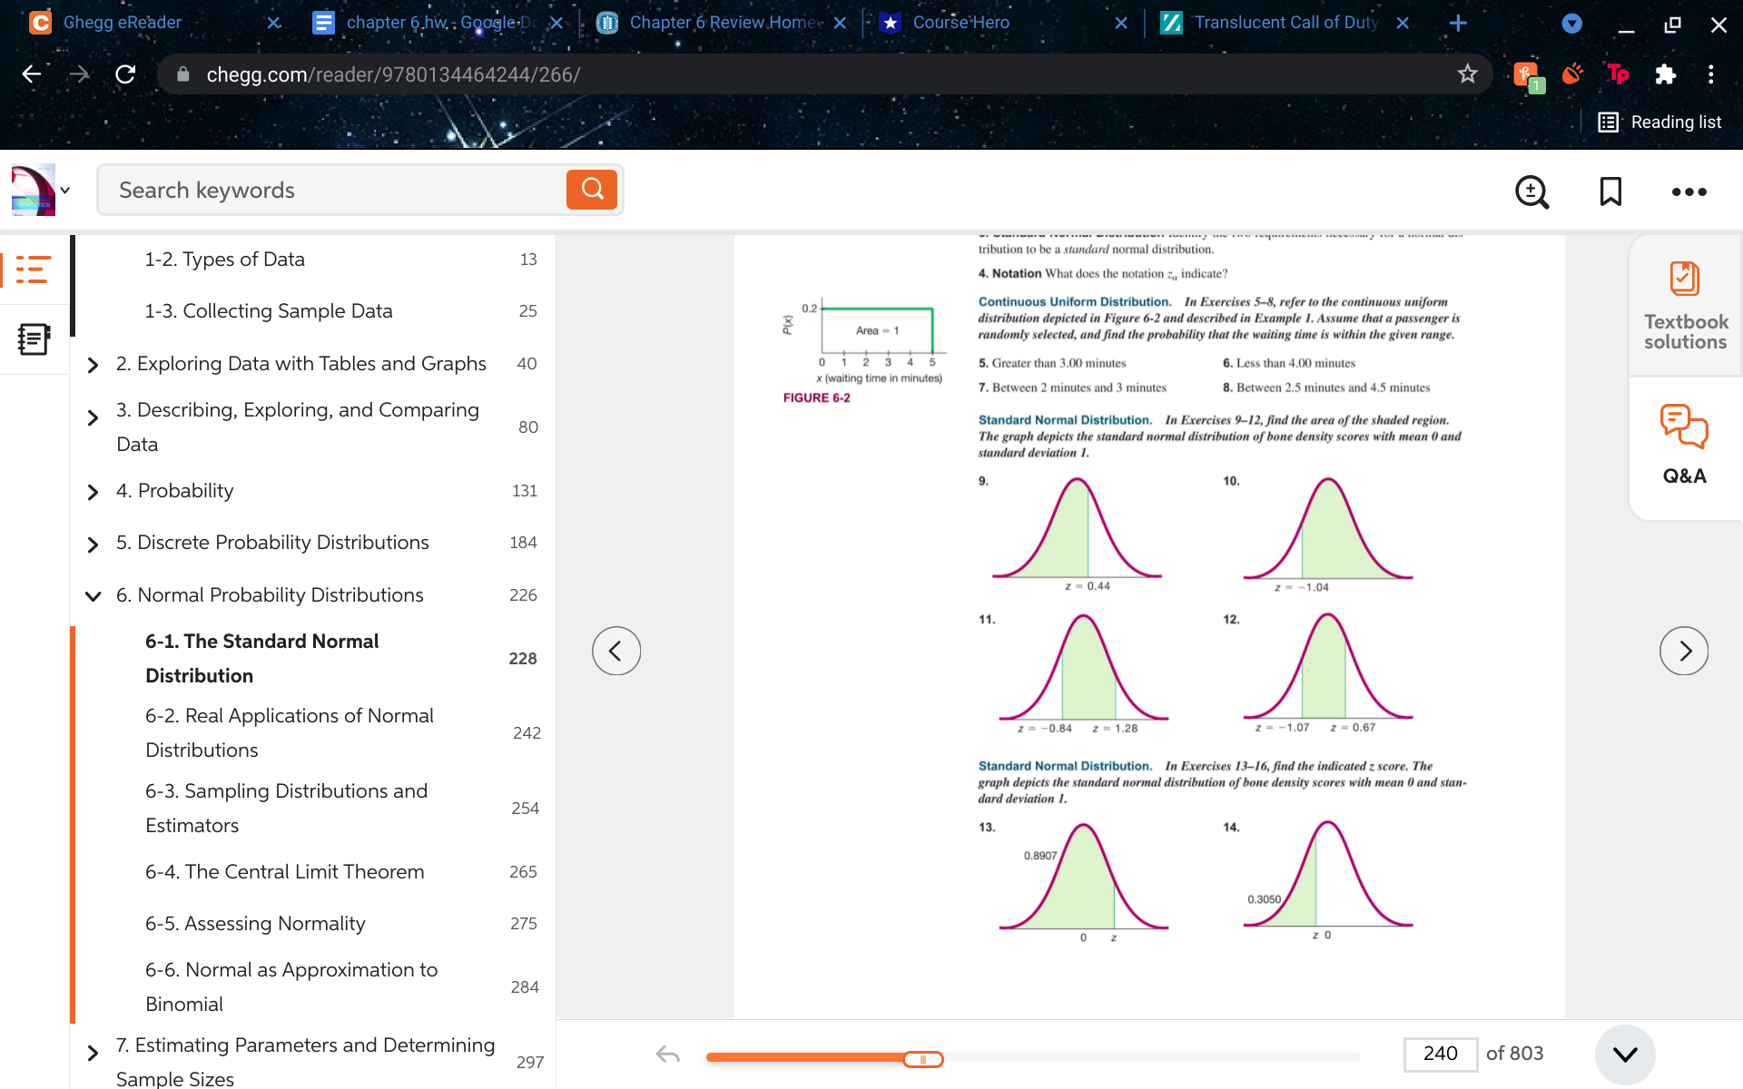
Task: Select the table of contents icon
Action: pos(34,270)
